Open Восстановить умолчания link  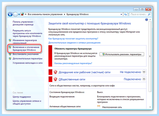coord(25,54)
